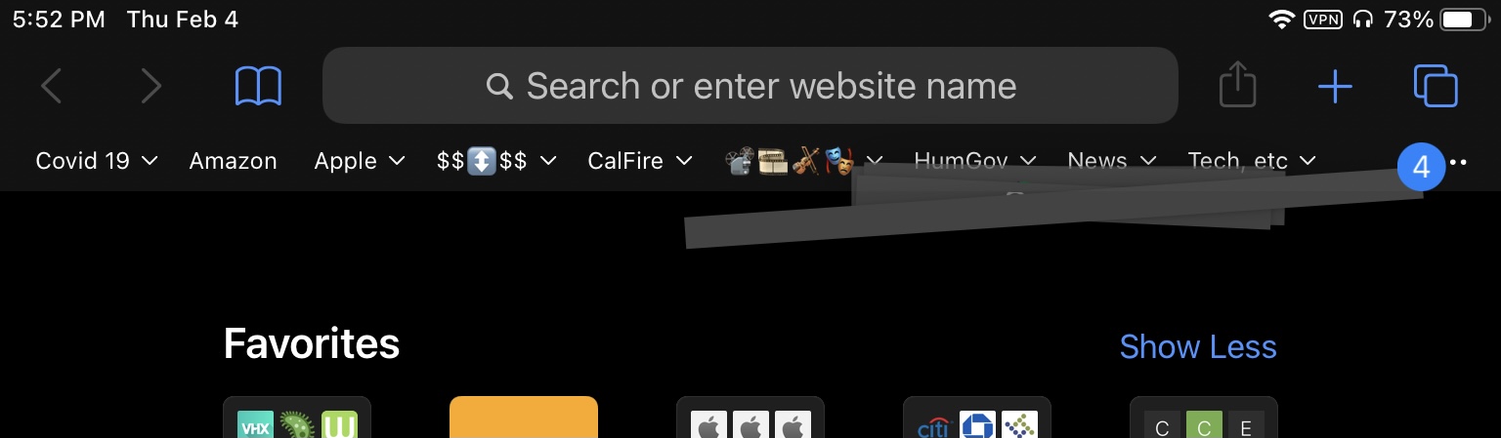Open the orange Favorites thumbnail

(524, 418)
